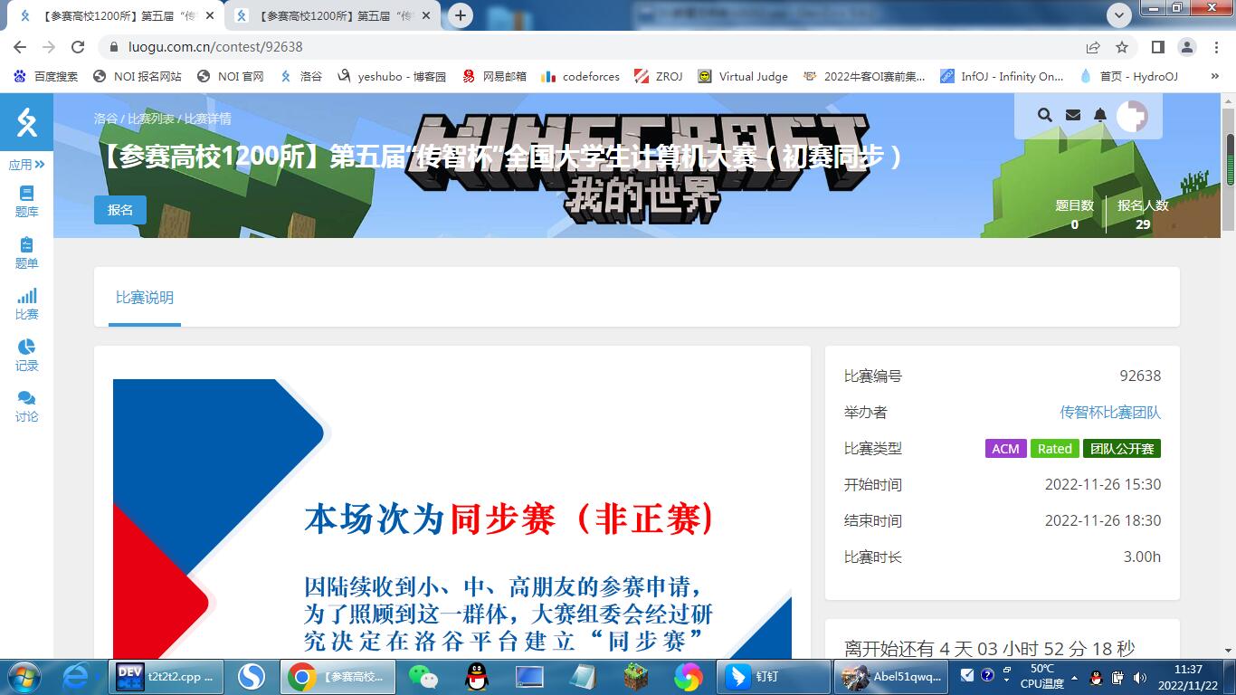Image resolution: width=1236 pixels, height=695 pixels.
Task: Open 讨论 discussion in sidebar
Action: coord(26,406)
